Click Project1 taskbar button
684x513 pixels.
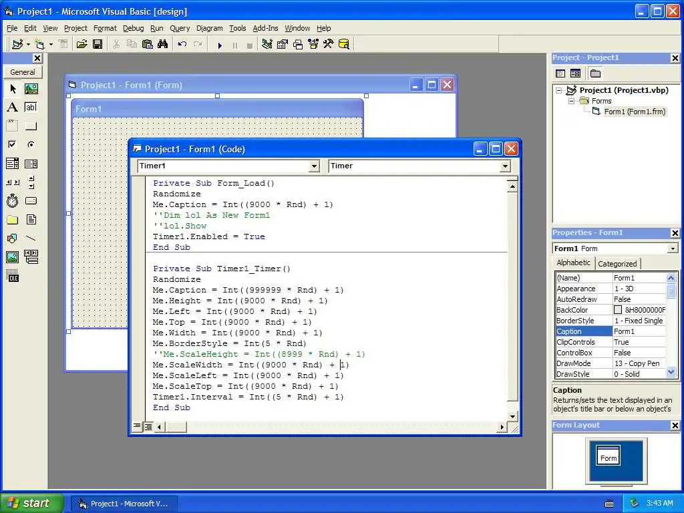coord(125,504)
